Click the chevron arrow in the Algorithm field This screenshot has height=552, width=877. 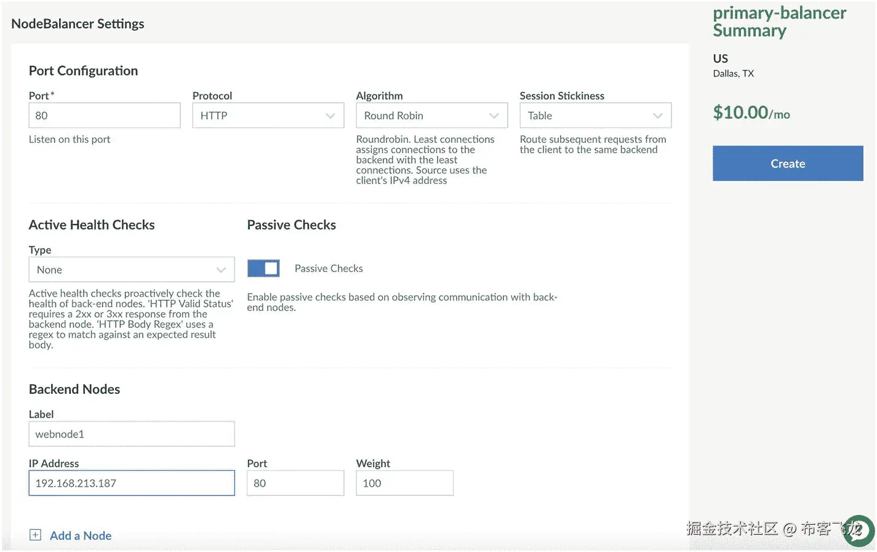[x=494, y=116]
